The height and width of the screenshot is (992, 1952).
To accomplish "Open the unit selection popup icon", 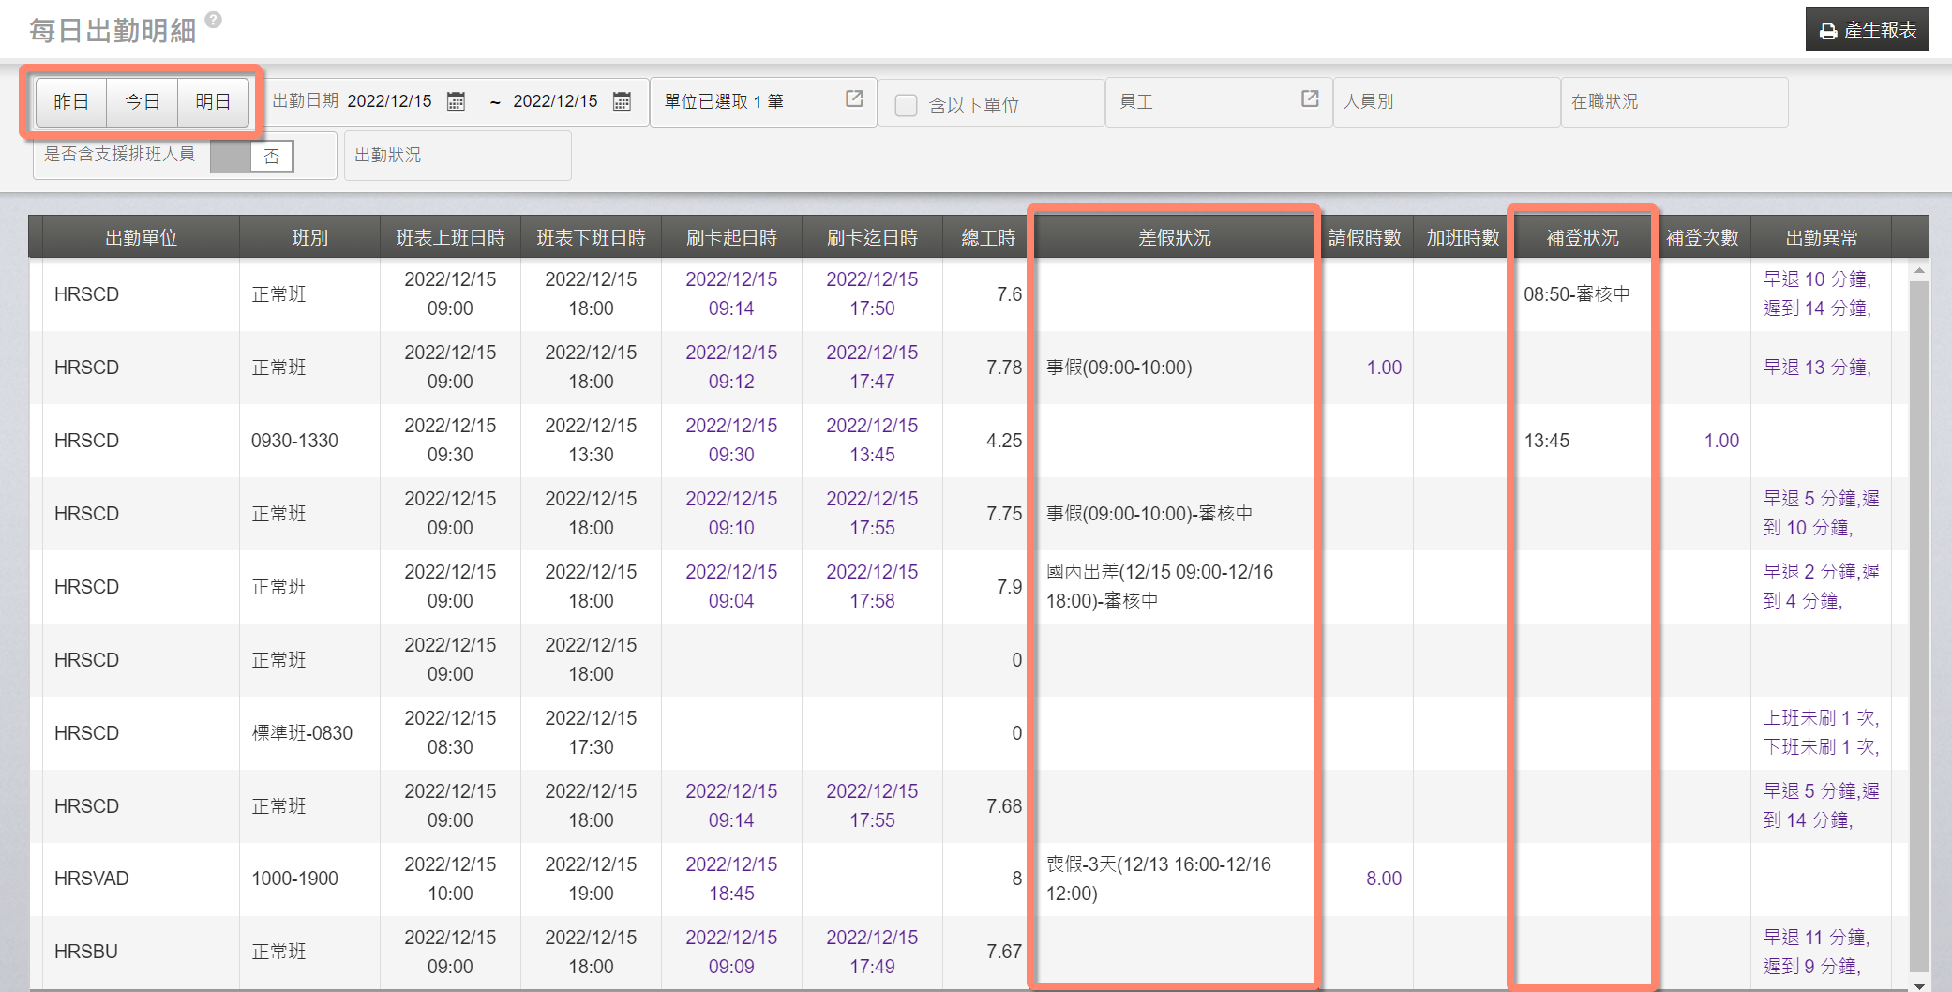I will coord(854,98).
